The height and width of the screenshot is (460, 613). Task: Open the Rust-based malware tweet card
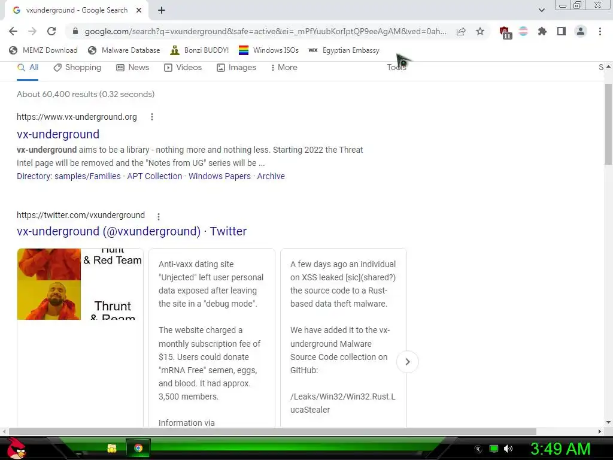[344, 338]
